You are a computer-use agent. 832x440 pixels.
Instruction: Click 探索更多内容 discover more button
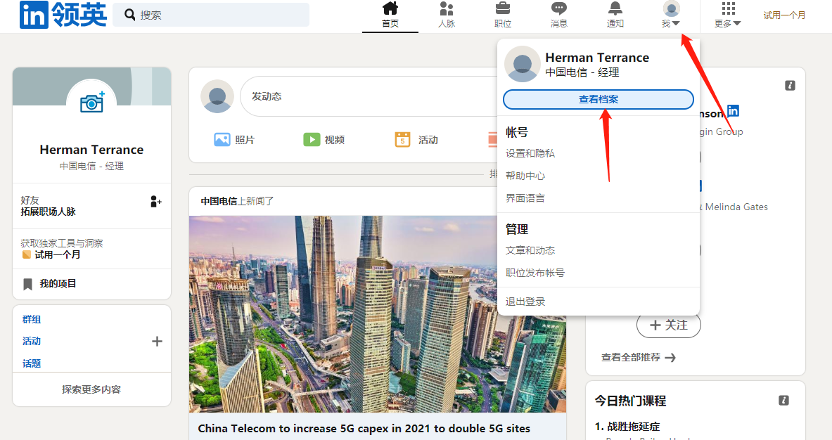point(92,389)
